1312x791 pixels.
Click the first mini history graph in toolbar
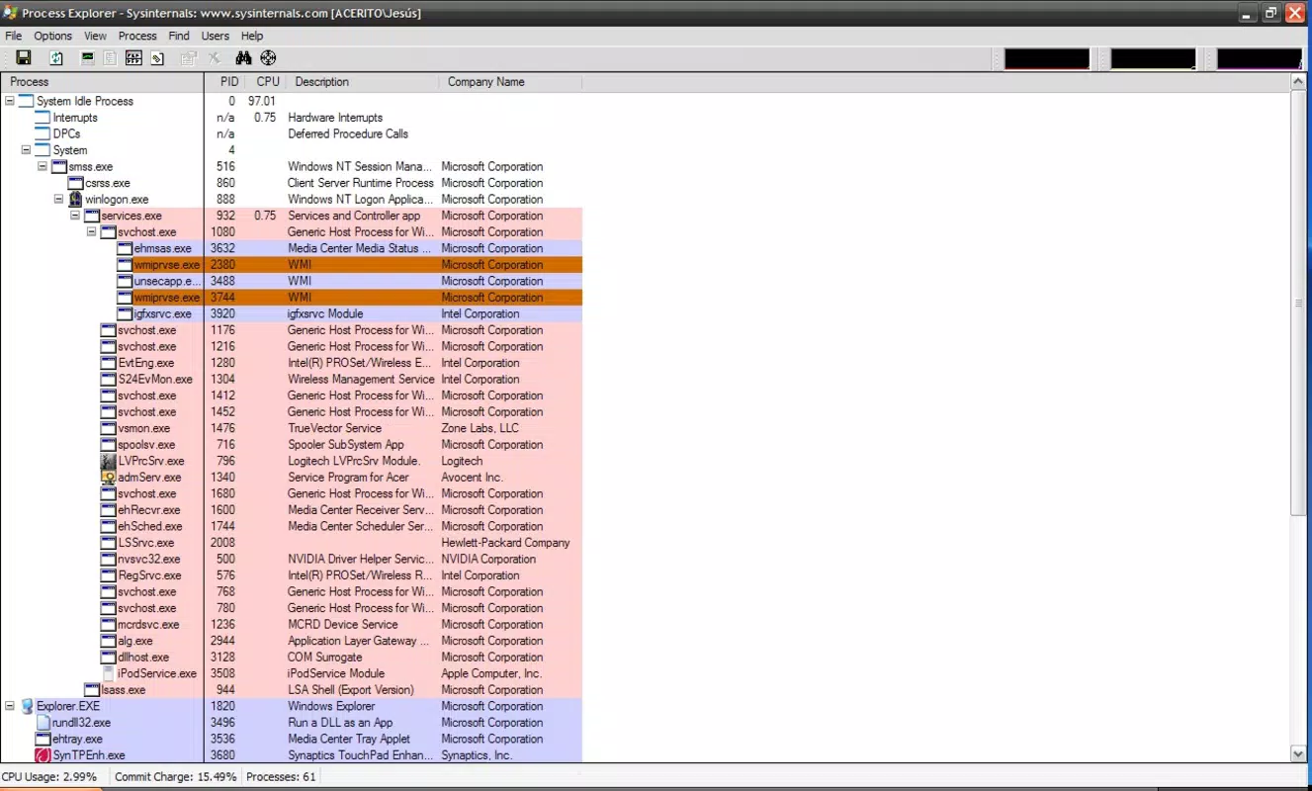pyautogui.click(x=1047, y=58)
